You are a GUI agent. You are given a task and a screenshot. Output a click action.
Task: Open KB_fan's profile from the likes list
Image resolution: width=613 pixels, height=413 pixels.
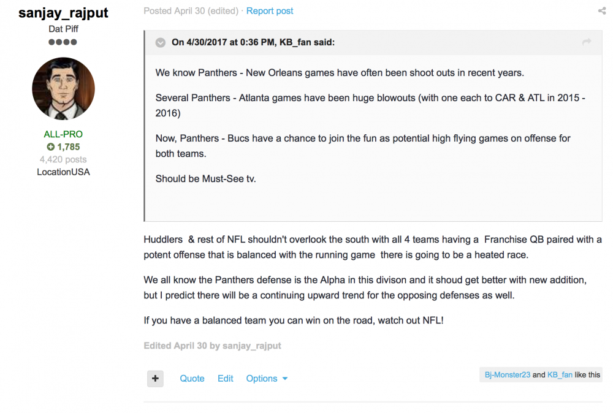560,375
